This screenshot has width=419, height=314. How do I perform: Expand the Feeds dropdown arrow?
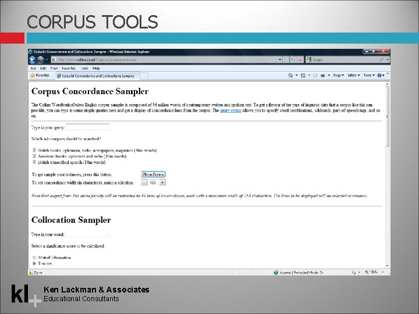coord(309,76)
